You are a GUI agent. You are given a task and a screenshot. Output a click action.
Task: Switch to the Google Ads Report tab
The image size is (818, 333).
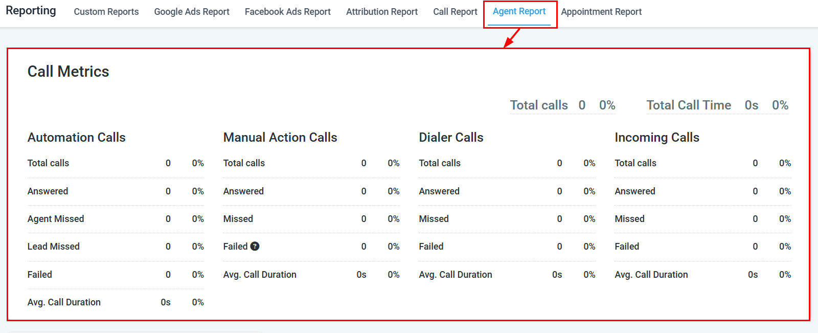click(x=191, y=11)
